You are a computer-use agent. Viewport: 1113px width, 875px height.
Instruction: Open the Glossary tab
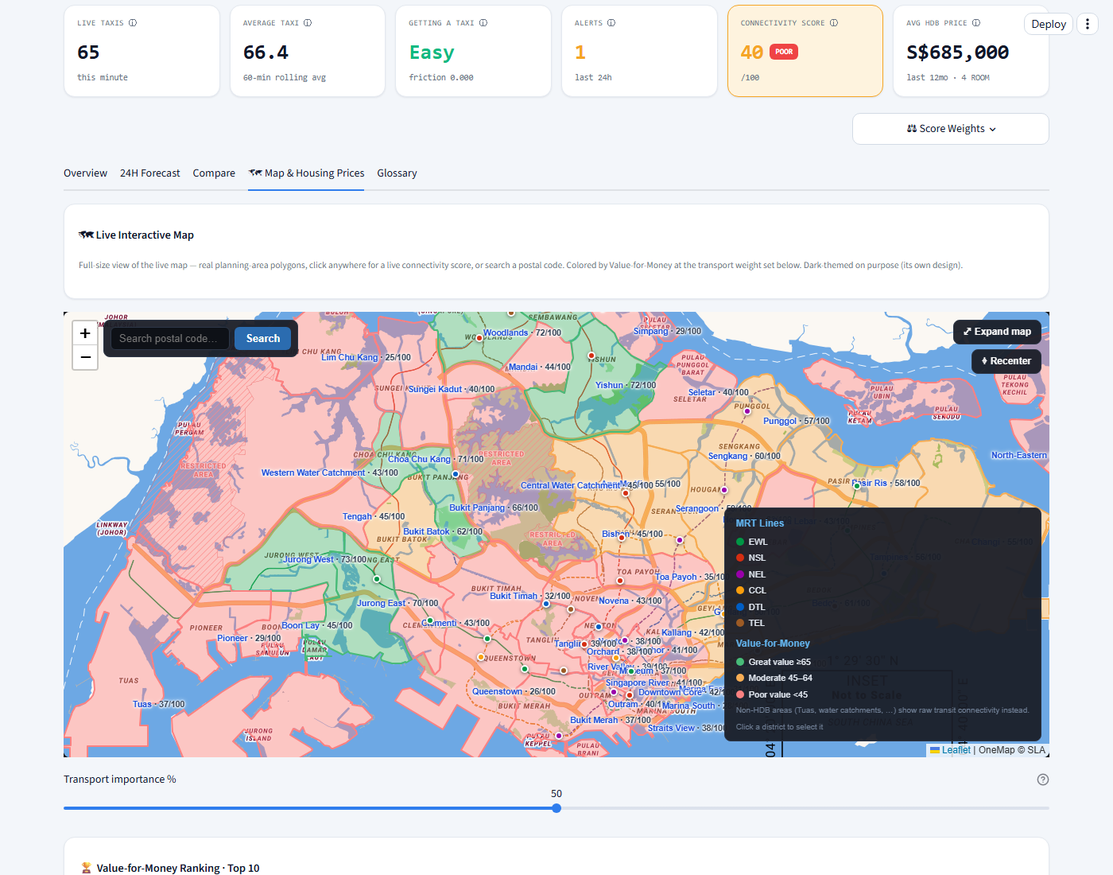pos(397,173)
